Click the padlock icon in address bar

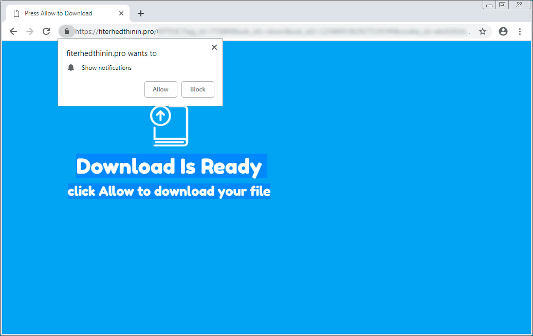67,31
